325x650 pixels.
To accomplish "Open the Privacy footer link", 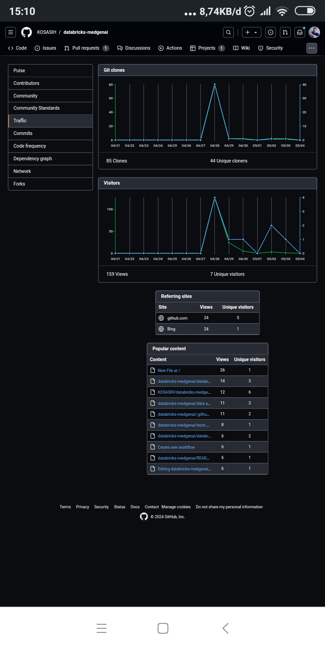I will [x=83, y=507].
